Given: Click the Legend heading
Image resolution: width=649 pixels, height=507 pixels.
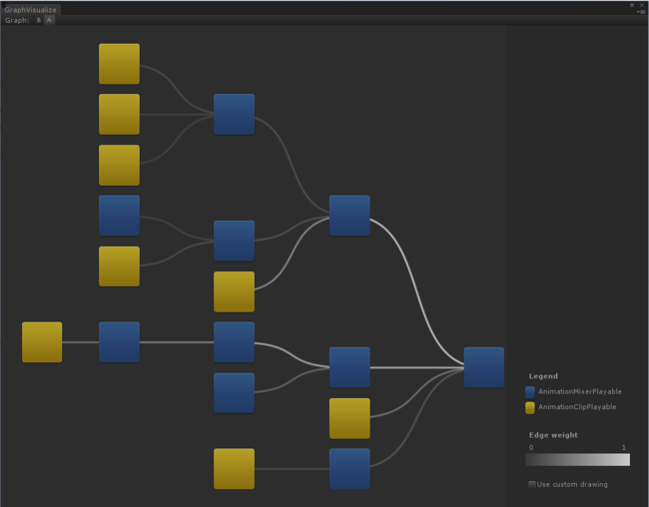Looking at the screenshot, I should (x=543, y=376).
